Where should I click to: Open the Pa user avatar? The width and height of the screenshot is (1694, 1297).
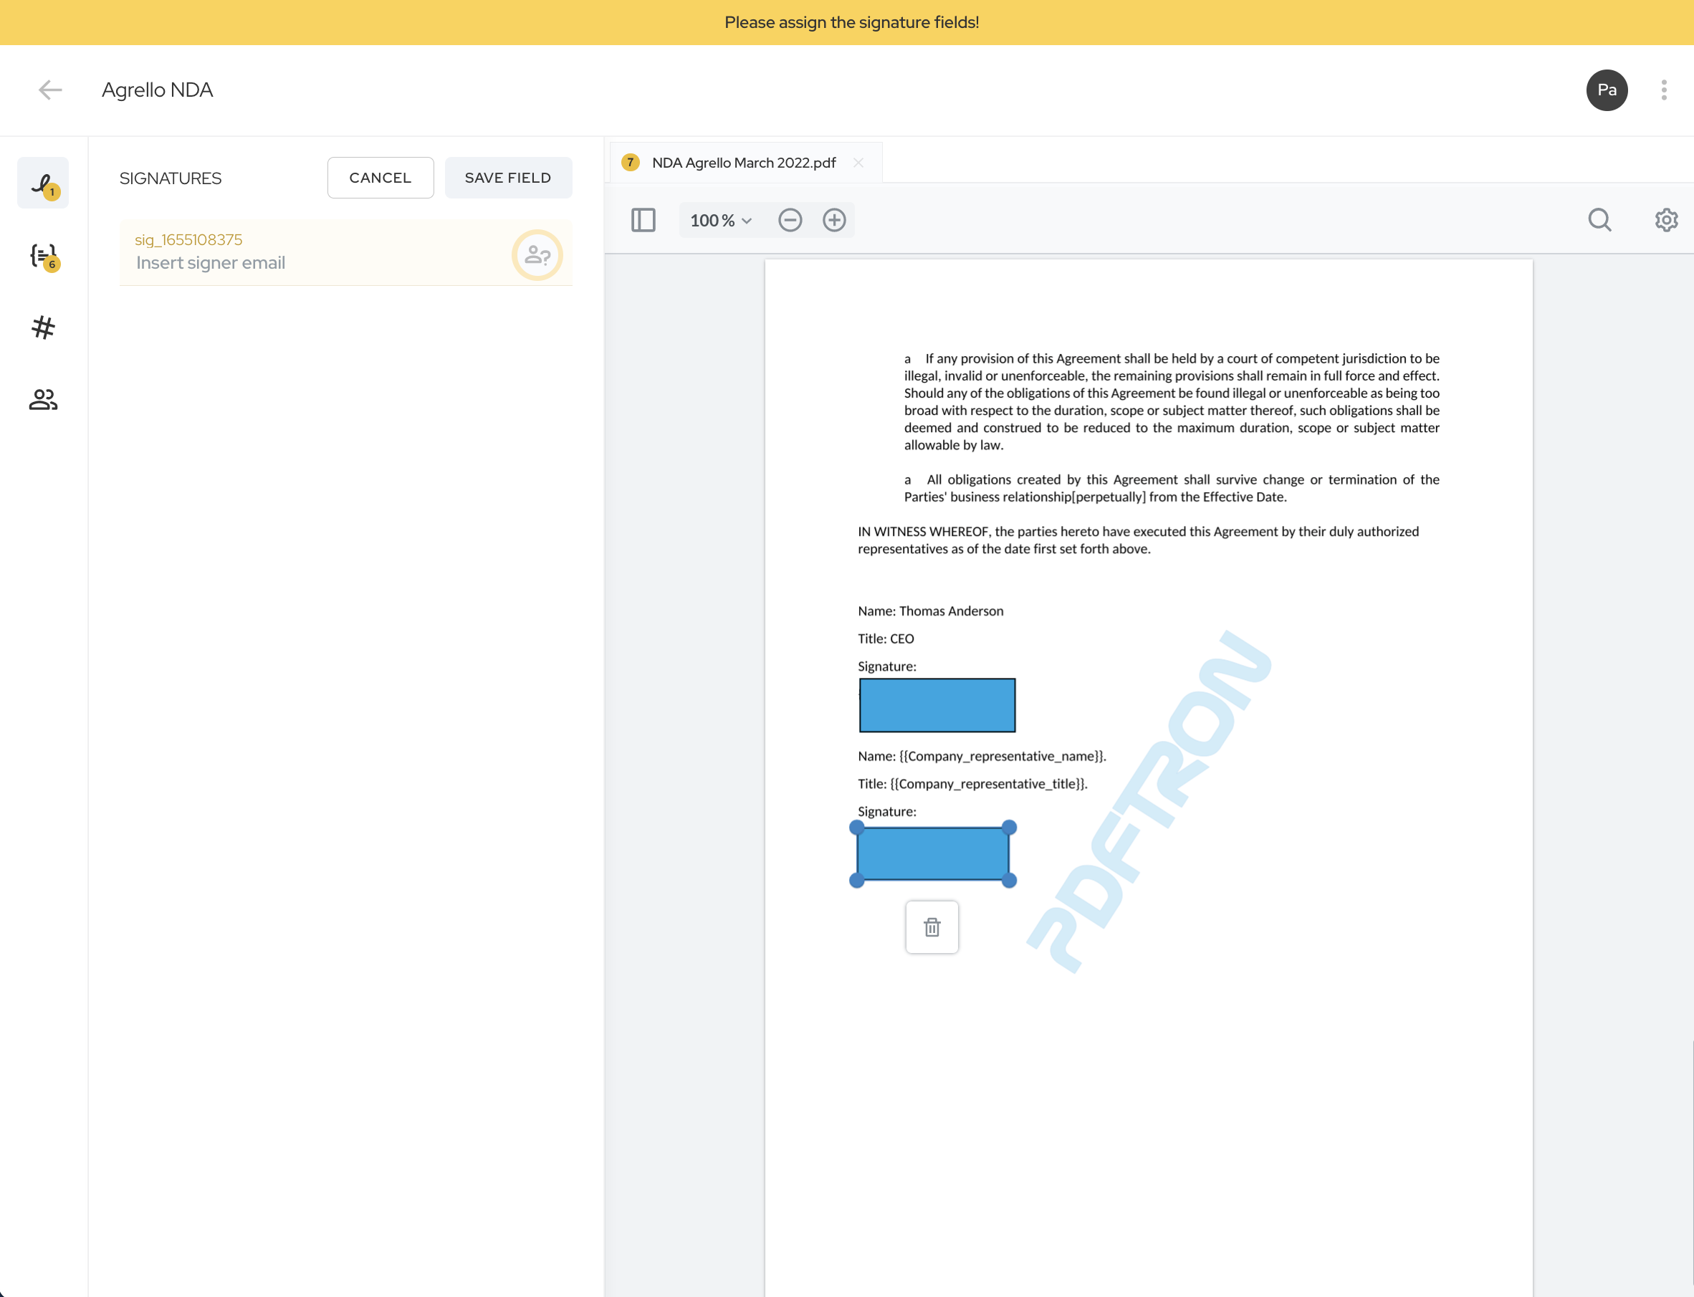[1607, 90]
